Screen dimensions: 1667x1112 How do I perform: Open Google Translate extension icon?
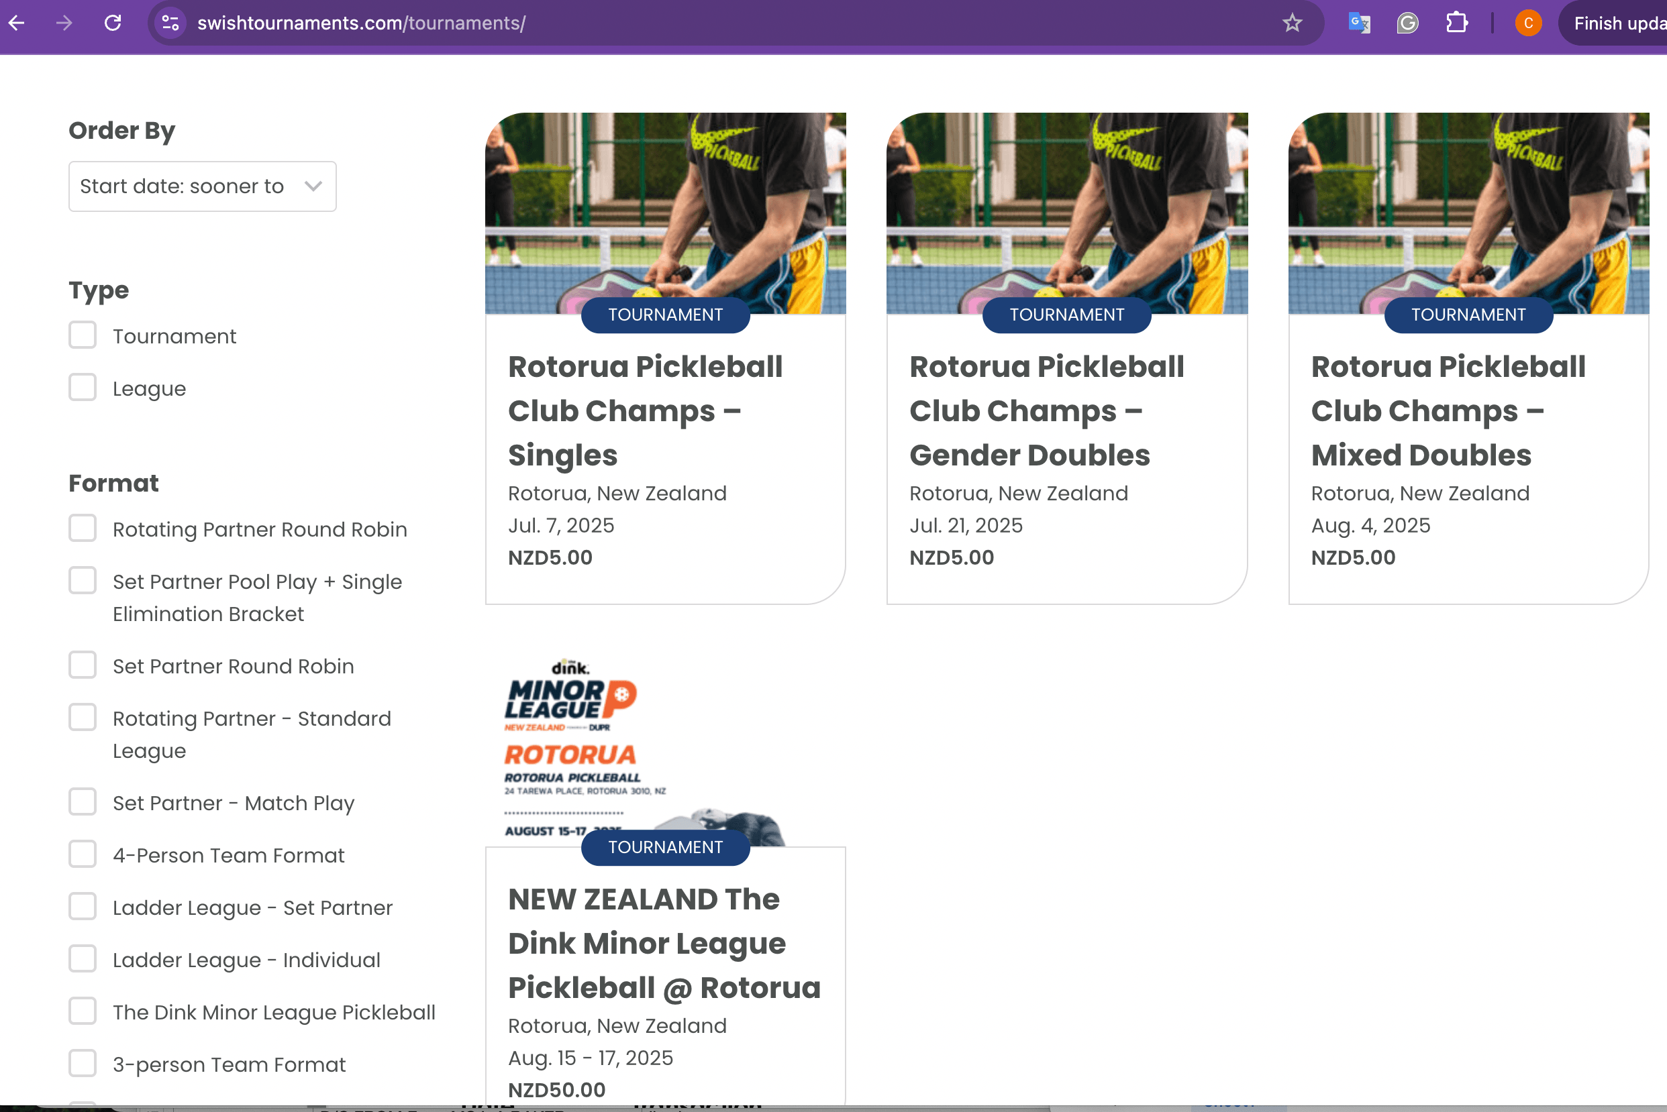click(1359, 23)
